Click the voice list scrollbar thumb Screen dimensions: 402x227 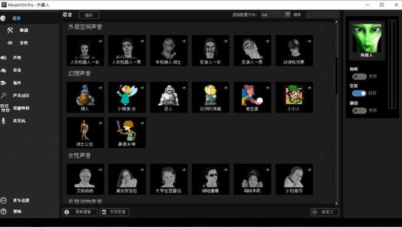tap(337, 76)
